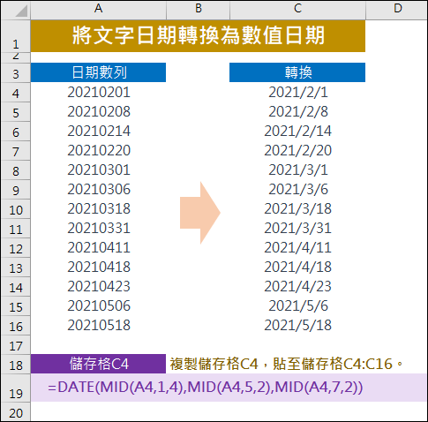
Task: Select row 13 header
Action: pyautogui.click(x=16, y=268)
